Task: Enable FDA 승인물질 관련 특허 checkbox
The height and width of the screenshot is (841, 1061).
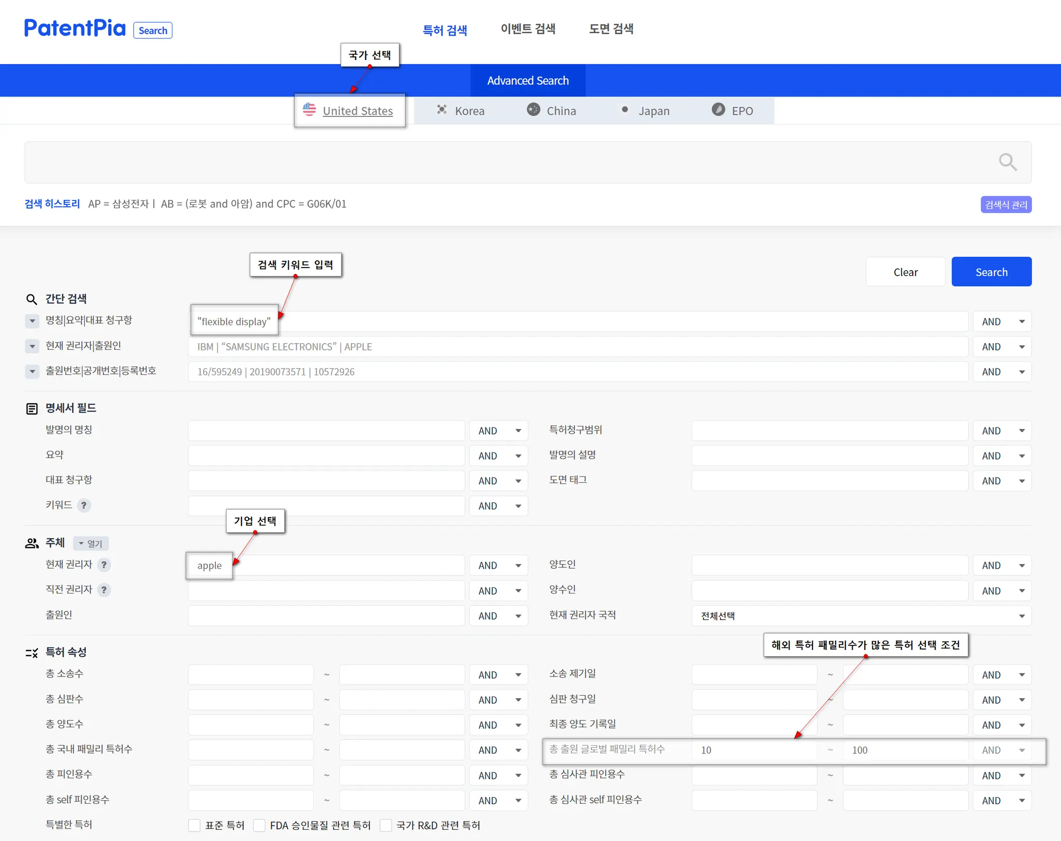Action: click(x=259, y=825)
